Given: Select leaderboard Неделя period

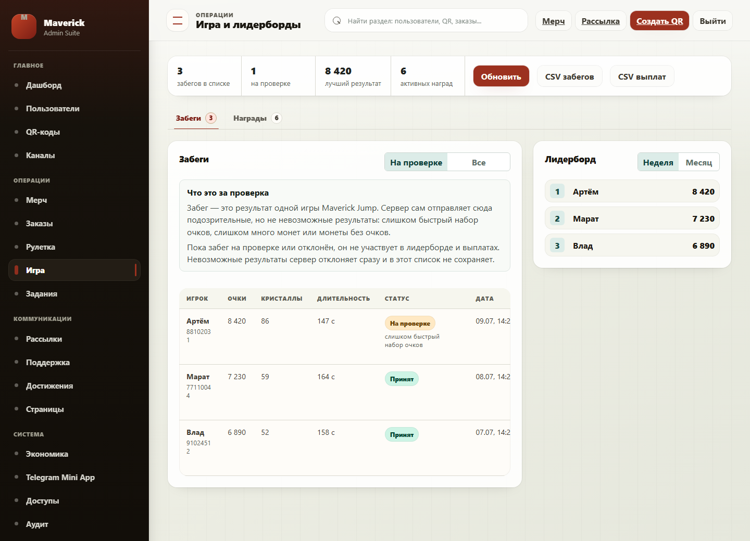Looking at the screenshot, I should tap(658, 162).
